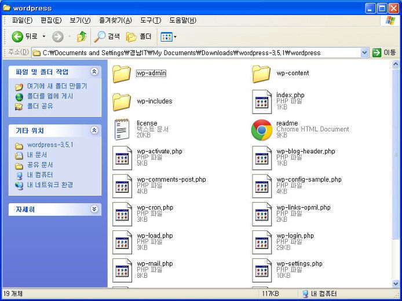This screenshot has width=402, height=301.
Task: Select the wp-blog-header.php file icon
Action: (262, 158)
